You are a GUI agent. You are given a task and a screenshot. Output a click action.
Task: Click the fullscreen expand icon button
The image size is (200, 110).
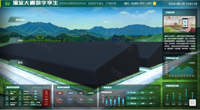pyautogui.click(x=192, y=102)
